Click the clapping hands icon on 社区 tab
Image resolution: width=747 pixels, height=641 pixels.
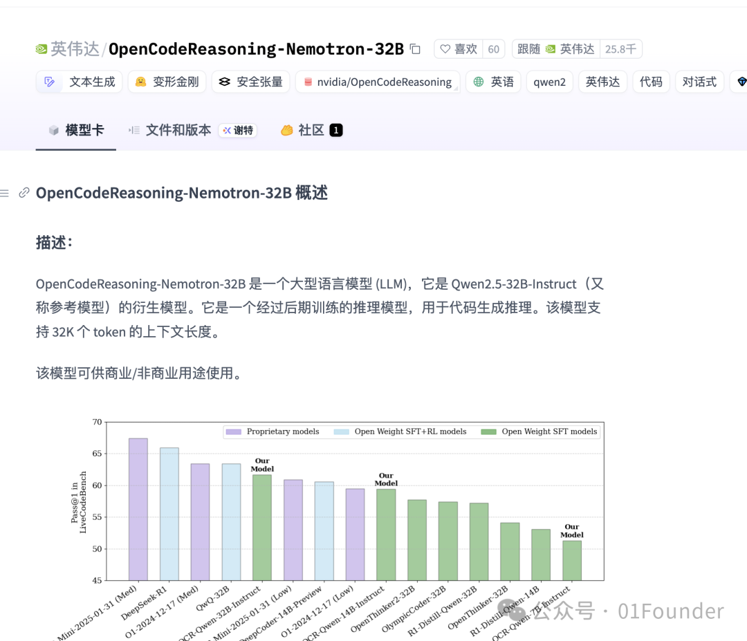[287, 130]
